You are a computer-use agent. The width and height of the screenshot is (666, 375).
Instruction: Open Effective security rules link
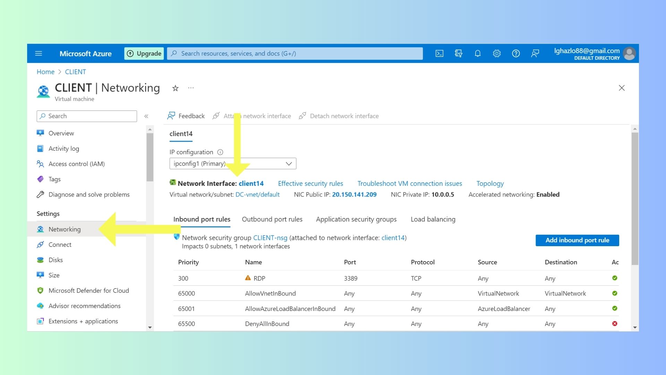coord(310,183)
